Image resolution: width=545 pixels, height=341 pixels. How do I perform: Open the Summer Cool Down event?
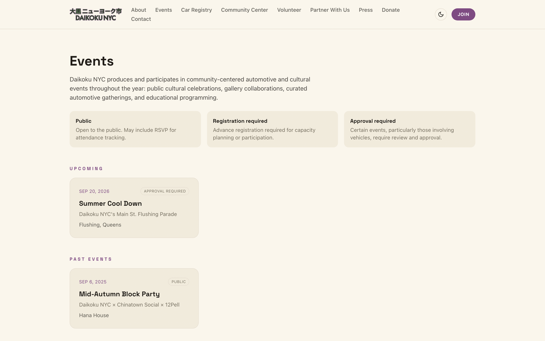click(x=134, y=208)
